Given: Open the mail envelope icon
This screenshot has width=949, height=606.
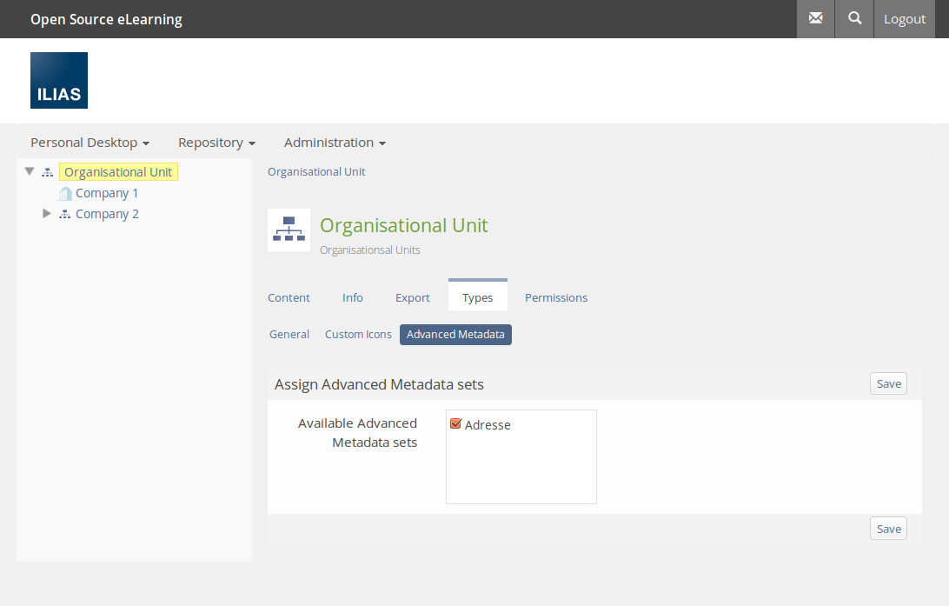Looking at the screenshot, I should (x=815, y=18).
